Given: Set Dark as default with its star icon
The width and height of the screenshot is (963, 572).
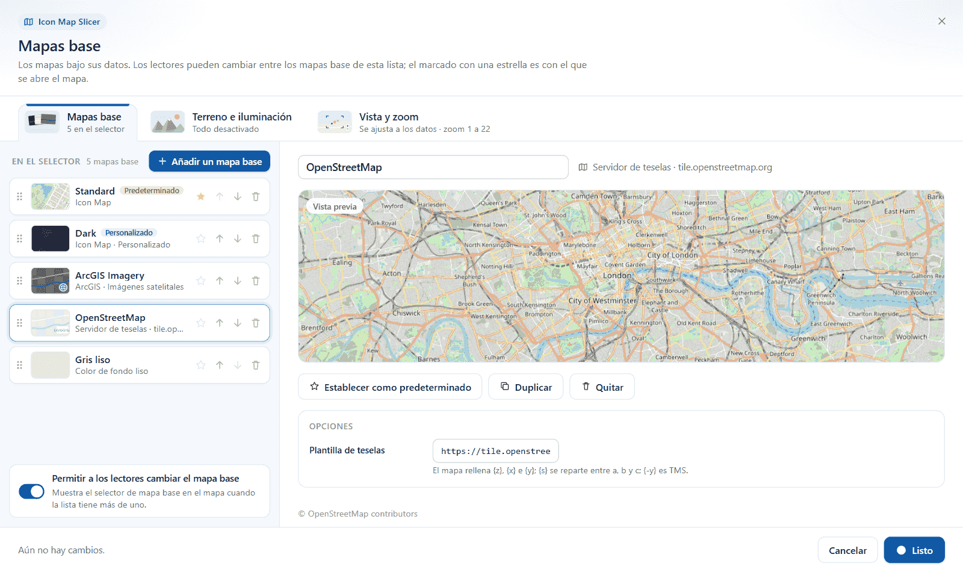Looking at the screenshot, I should click(201, 238).
